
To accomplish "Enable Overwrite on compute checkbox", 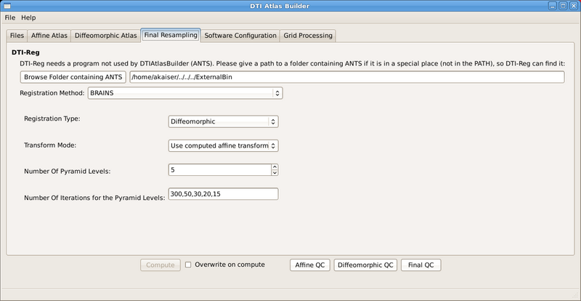I will point(188,265).
